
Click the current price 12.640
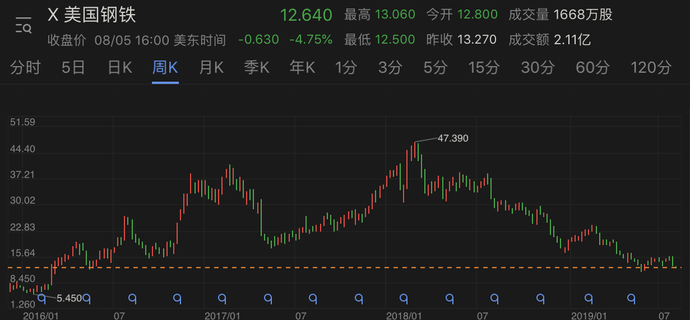pos(307,15)
